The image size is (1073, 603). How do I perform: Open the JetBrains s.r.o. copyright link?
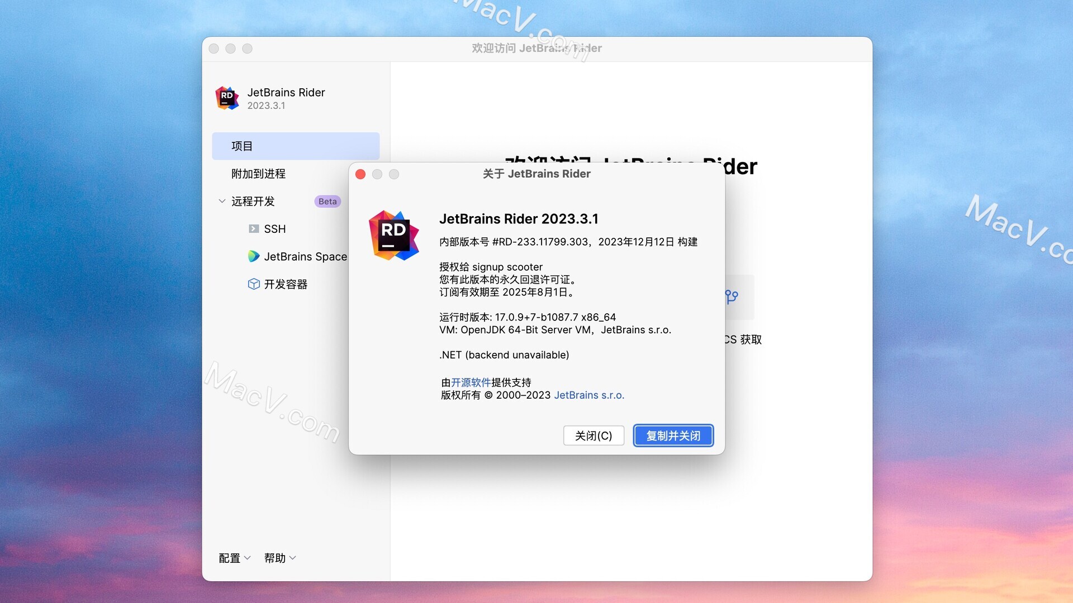[x=589, y=395]
